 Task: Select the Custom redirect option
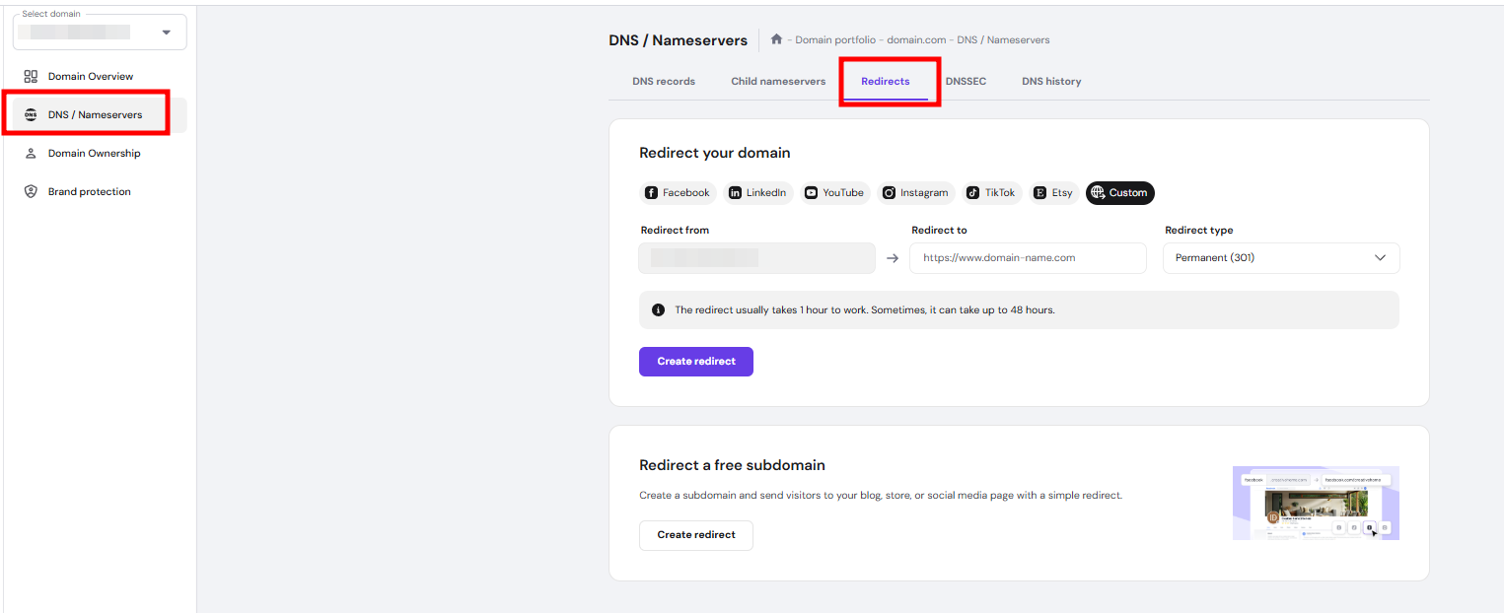pos(1119,192)
